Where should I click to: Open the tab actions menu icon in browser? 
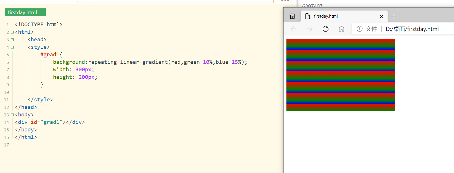pyautogui.click(x=292, y=16)
